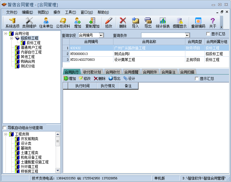Click the 重新编码 toolbar icon
The width and height of the screenshot is (231, 182).
click(x=198, y=22)
